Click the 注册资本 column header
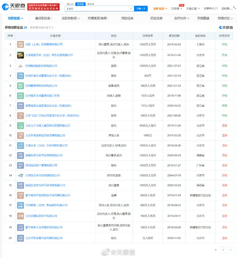 pyautogui.click(x=148, y=36)
